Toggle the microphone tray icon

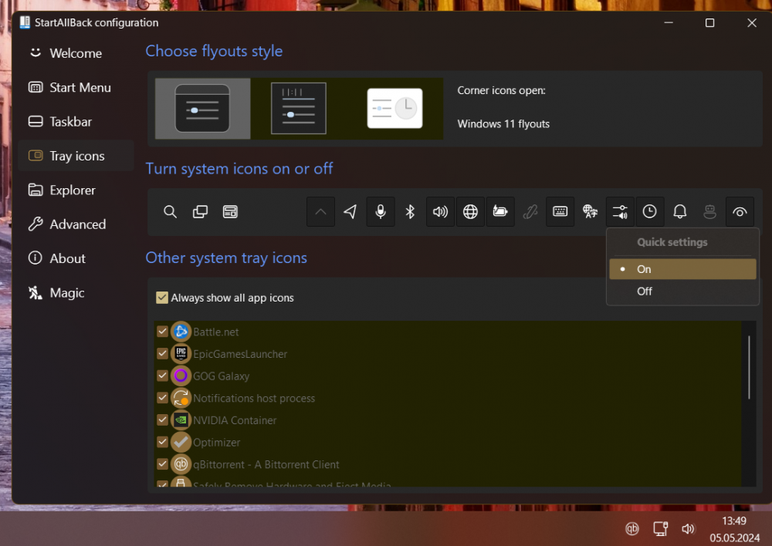point(380,211)
